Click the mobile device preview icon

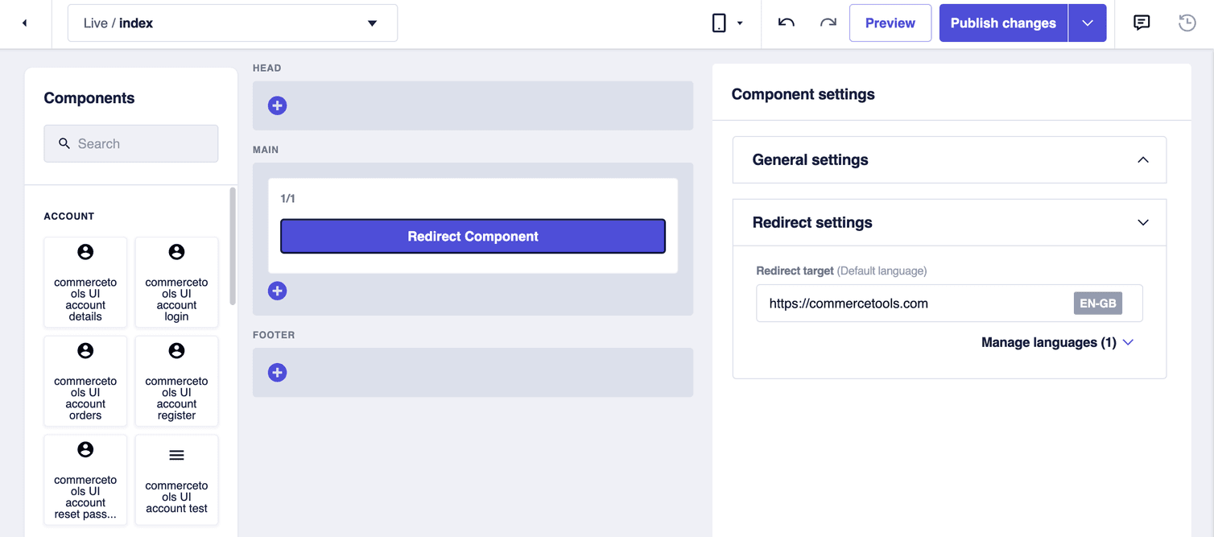pyautogui.click(x=719, y=23)
